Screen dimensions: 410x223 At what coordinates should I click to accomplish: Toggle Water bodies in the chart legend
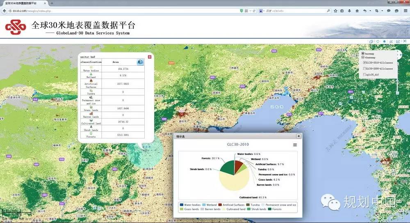coord(190,205)
